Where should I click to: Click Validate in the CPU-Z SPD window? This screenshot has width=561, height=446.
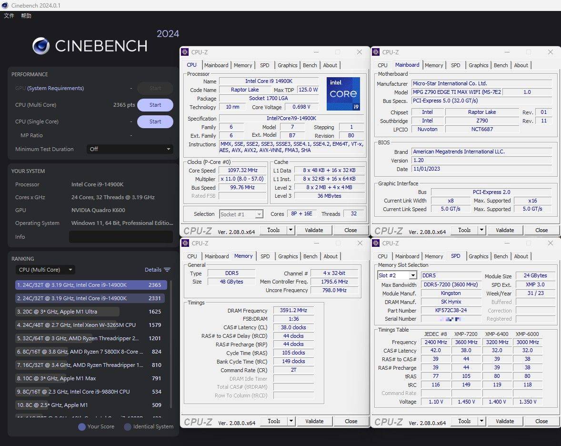(505, 421)
